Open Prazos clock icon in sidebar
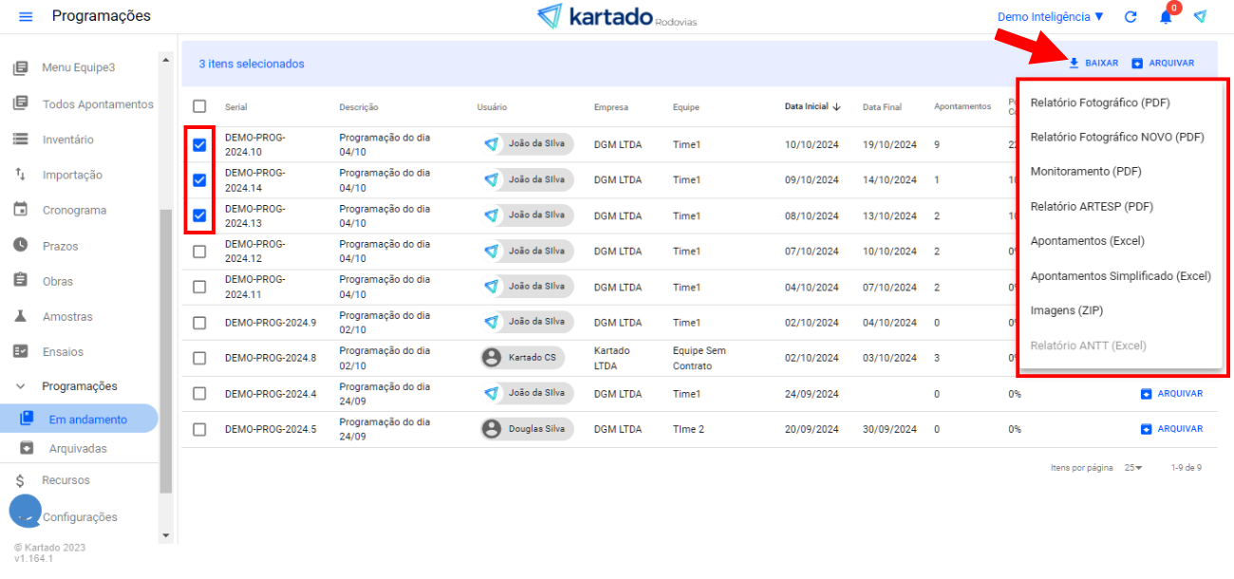Viewport: 1234px width, 579px height. tap(20, 246)
